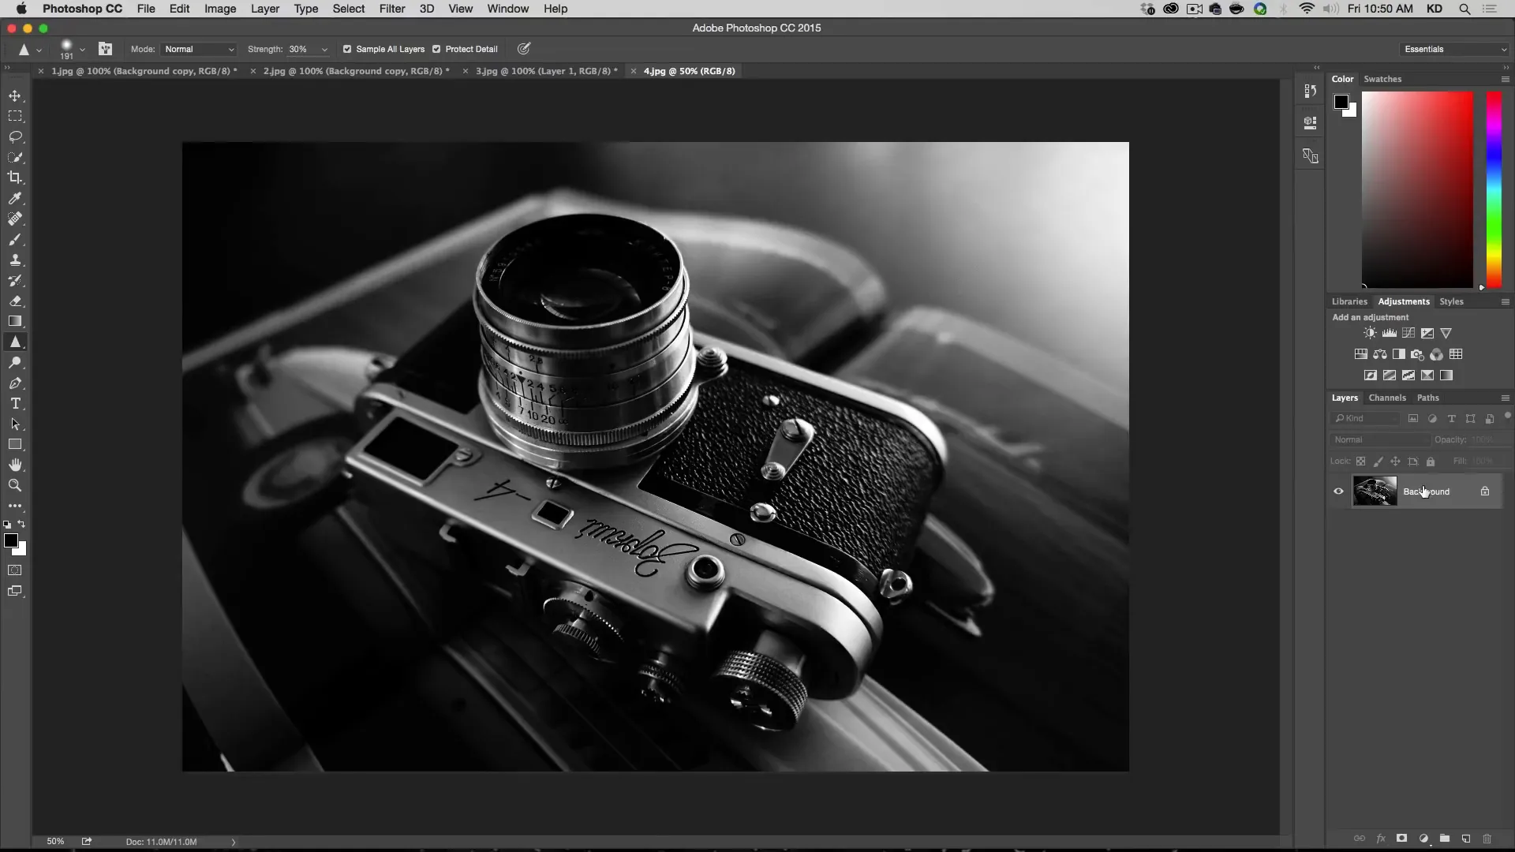Add layer mask icon

click(x=1401, y=839)
